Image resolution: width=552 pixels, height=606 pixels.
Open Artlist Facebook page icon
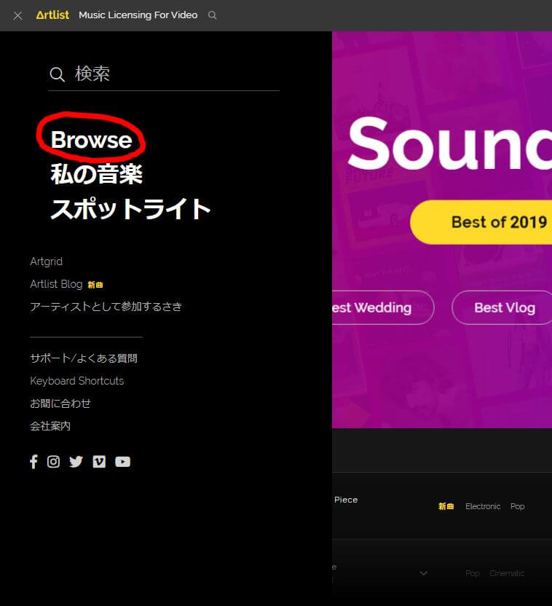tap(33, 462)
